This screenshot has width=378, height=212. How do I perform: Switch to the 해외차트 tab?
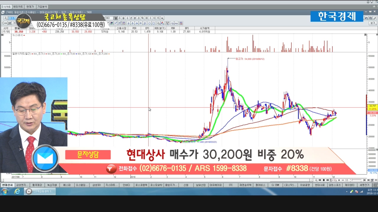(18, 6)
